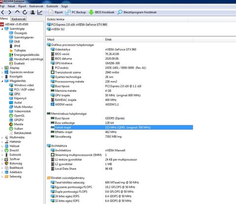Open Vulkan icon item in tree
236x204 pixels.
coord(16,129)
